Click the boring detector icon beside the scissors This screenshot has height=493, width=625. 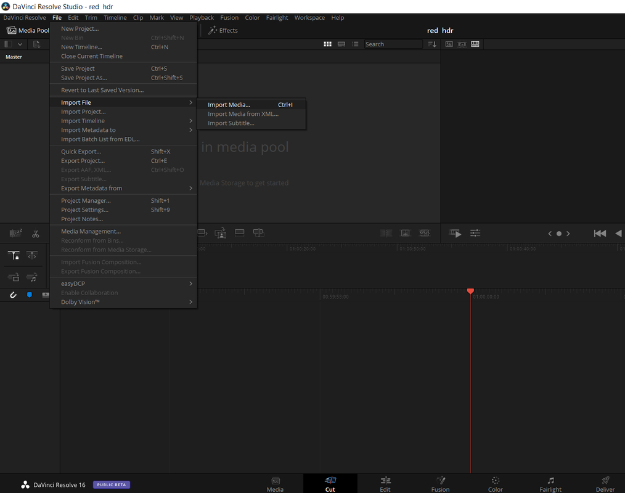15,233
